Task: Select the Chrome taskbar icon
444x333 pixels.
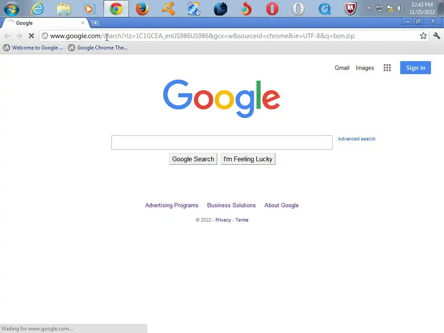Action: 116,9
